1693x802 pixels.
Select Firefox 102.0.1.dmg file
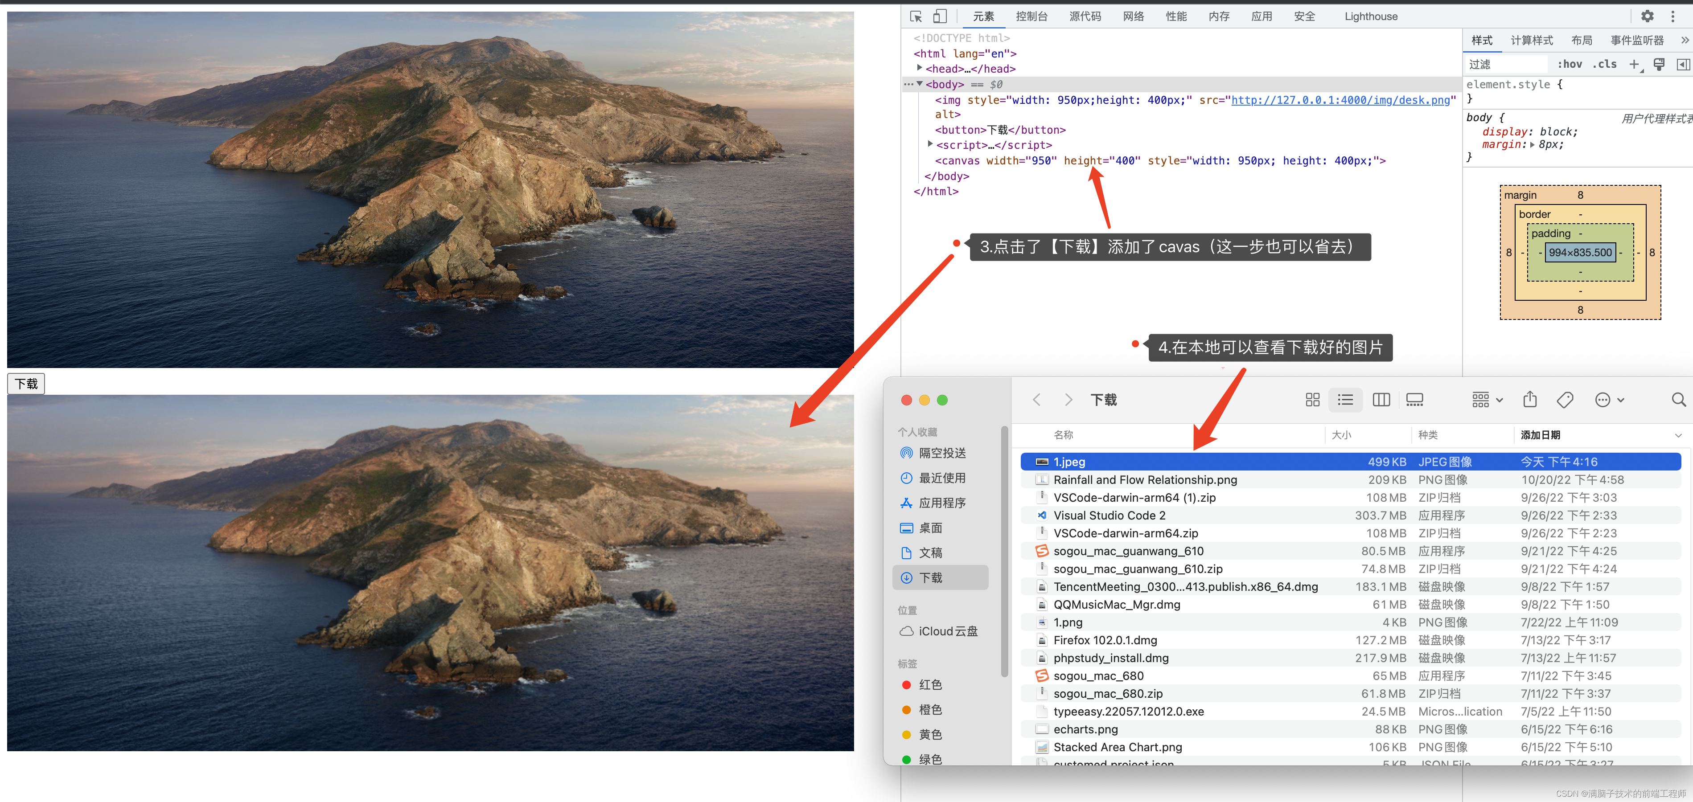(1350, 640)
